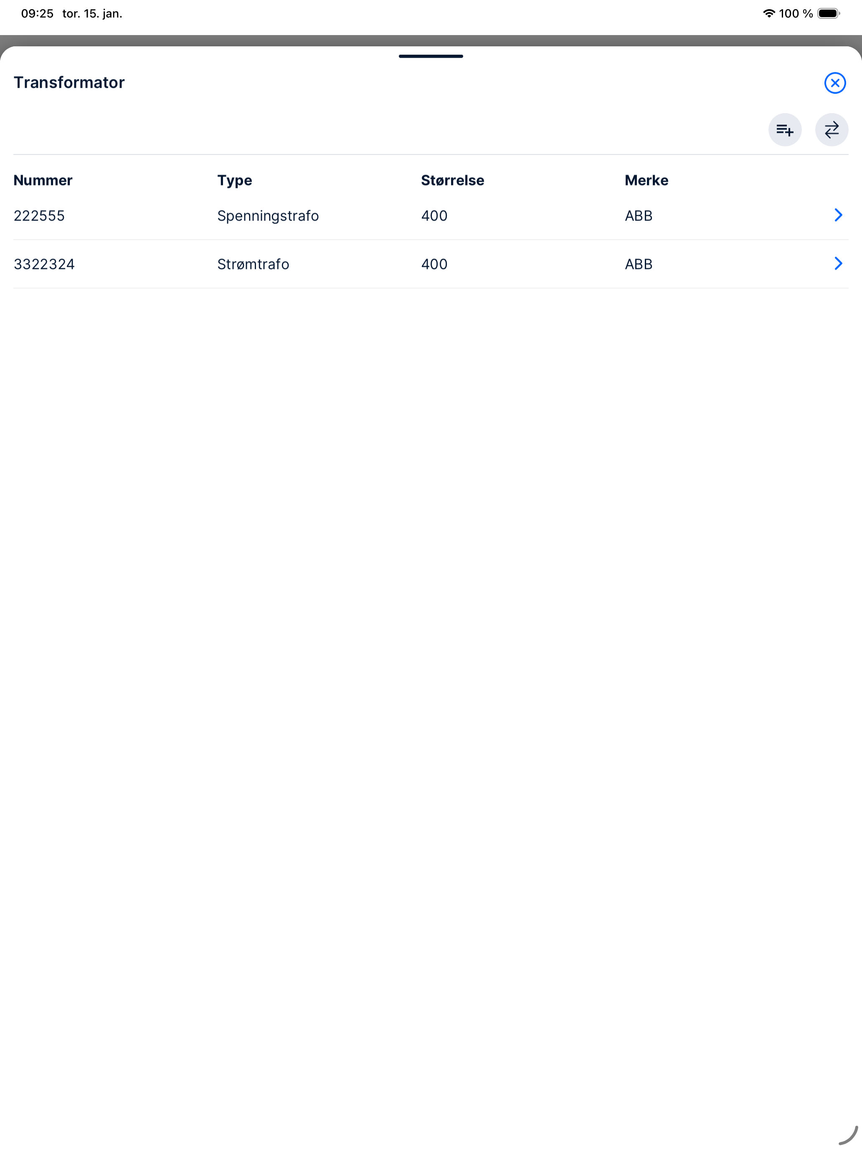Expand details for Spenningstrafo 222555
The image size is (862, 1149).
point(838,215)
